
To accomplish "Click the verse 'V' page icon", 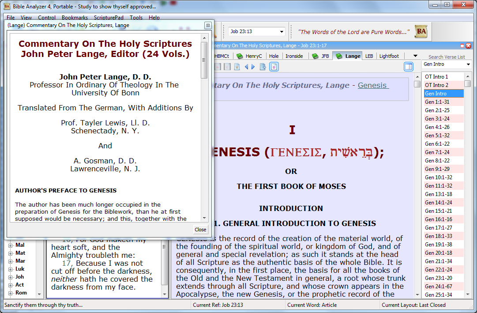I will (237, 67).
